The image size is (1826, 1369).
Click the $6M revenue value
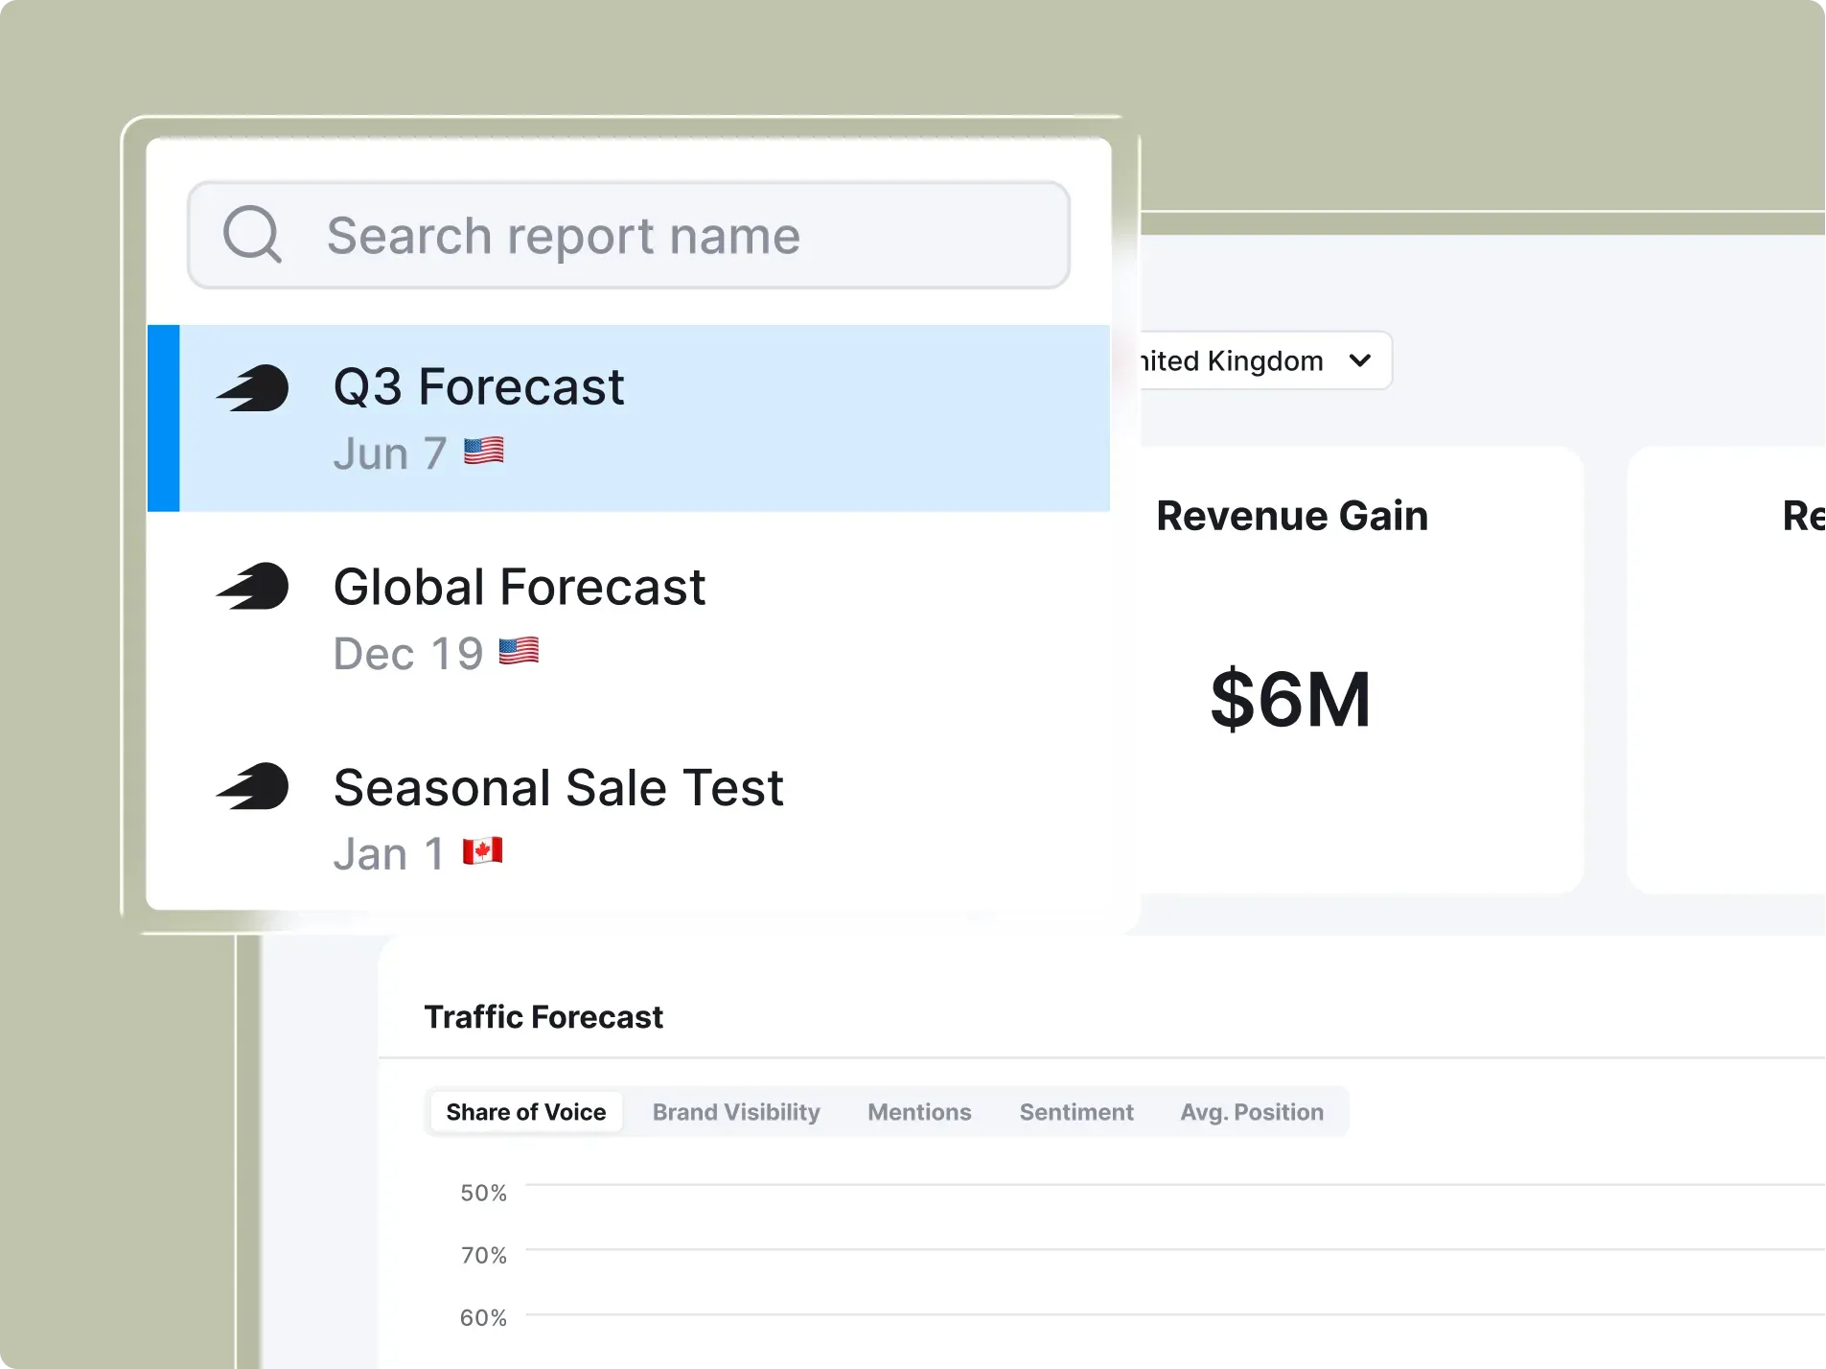(x=1290, y=699)
